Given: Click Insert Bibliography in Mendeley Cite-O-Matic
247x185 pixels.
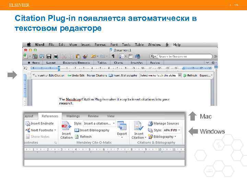Looking at the screenshot, I should coord(92,130).
